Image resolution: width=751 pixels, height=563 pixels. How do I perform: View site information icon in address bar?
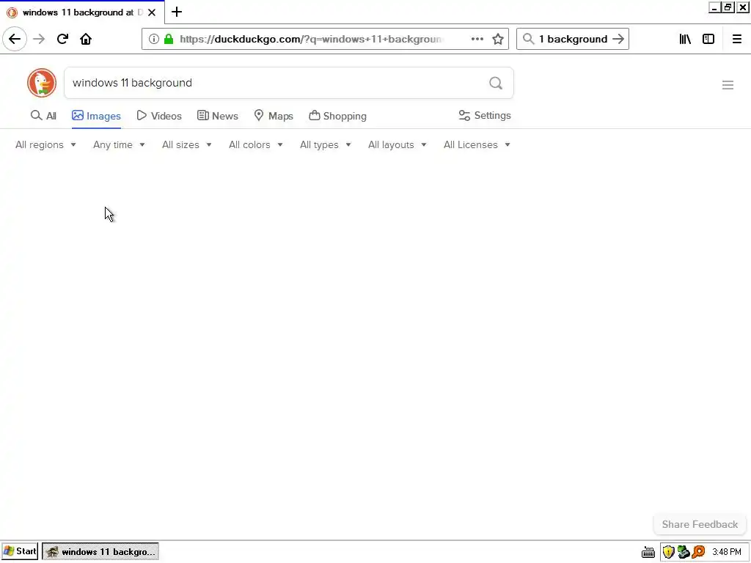[153, 39]
